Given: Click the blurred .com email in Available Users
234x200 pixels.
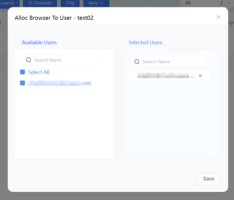Looking at the screenshot, I should point(59,83).
